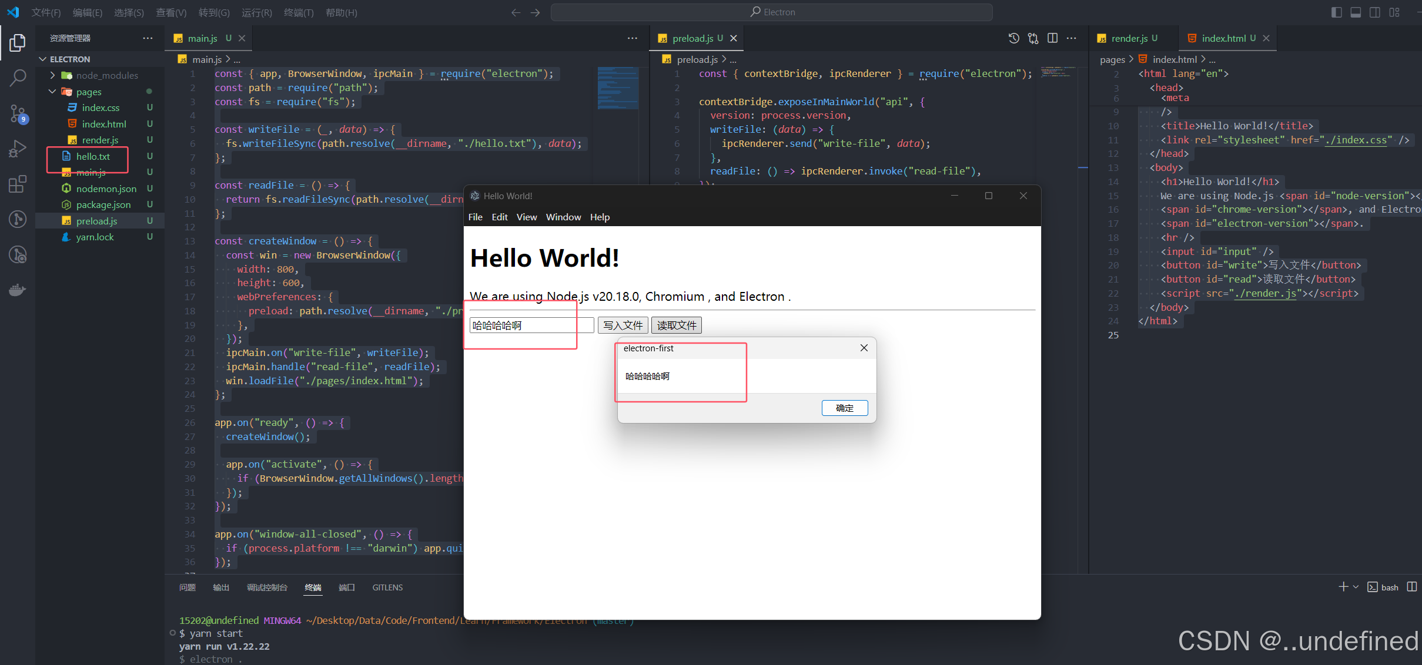Split the terminal panel
Screen dimensions: 1422x665
1411,587
